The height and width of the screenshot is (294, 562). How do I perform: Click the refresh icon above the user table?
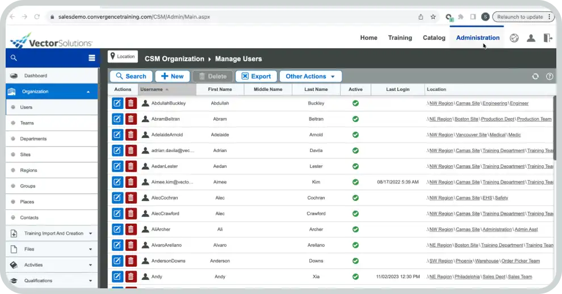[x=535, y=77]
